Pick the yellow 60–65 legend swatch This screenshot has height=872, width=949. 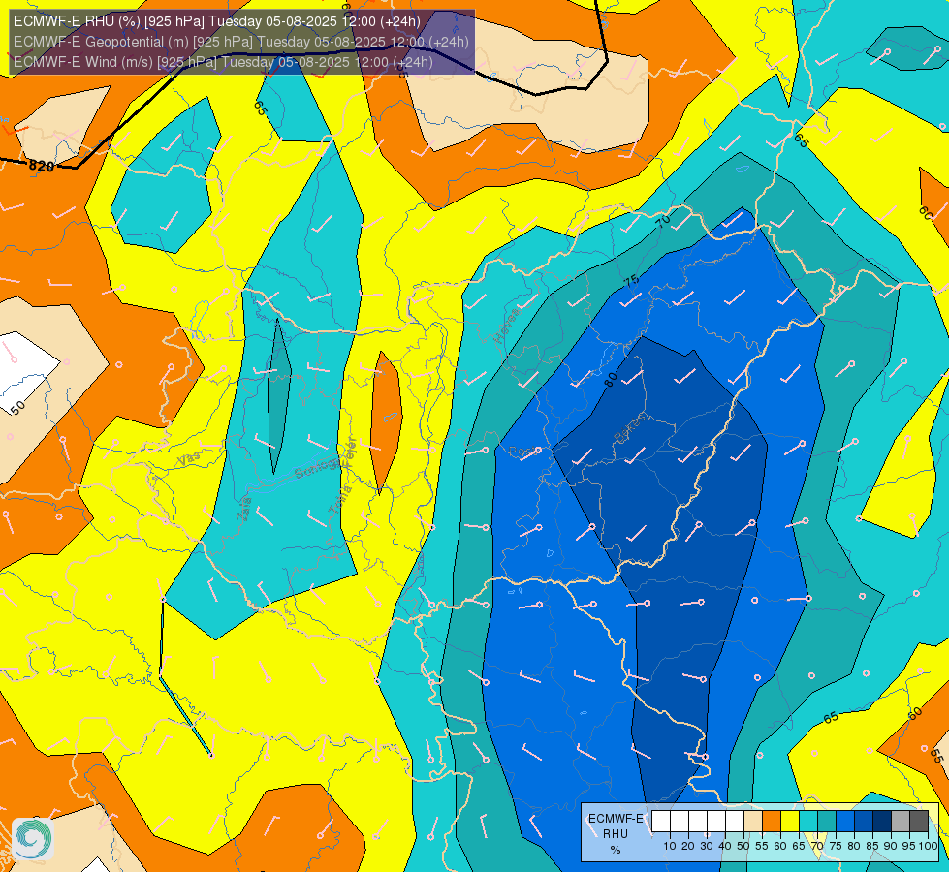click(x=790, y=822)
